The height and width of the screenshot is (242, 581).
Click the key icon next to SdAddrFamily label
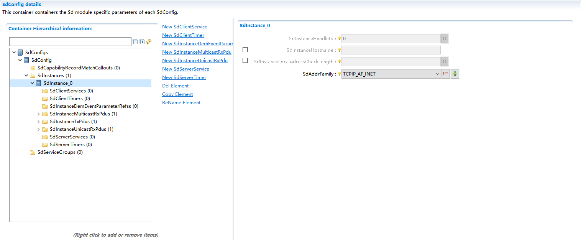click(338, 74)
